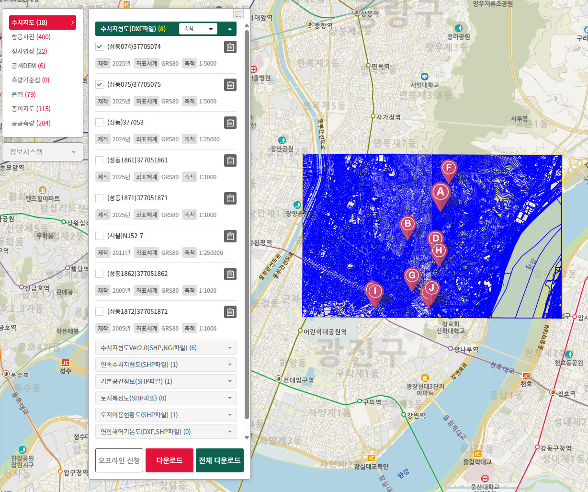
Task: Click the 오프라인 신청 button
Action: click(119, 460)
